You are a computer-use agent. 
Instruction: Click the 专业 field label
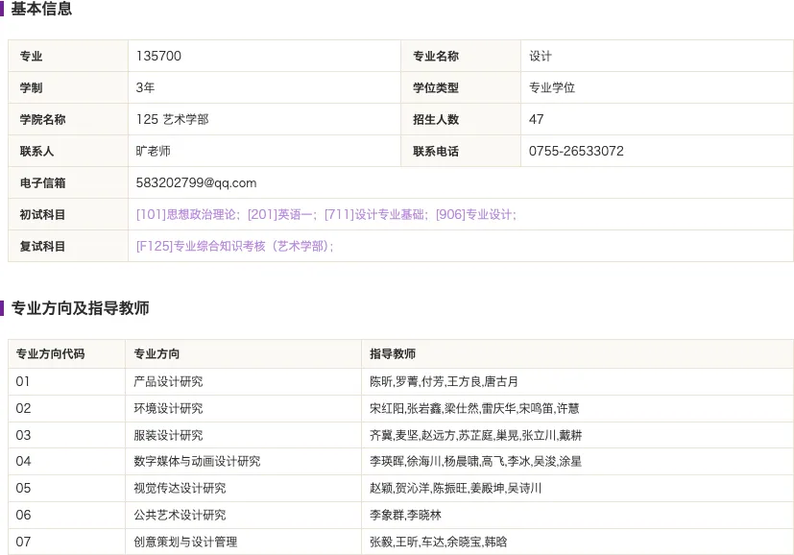(31, 57)
